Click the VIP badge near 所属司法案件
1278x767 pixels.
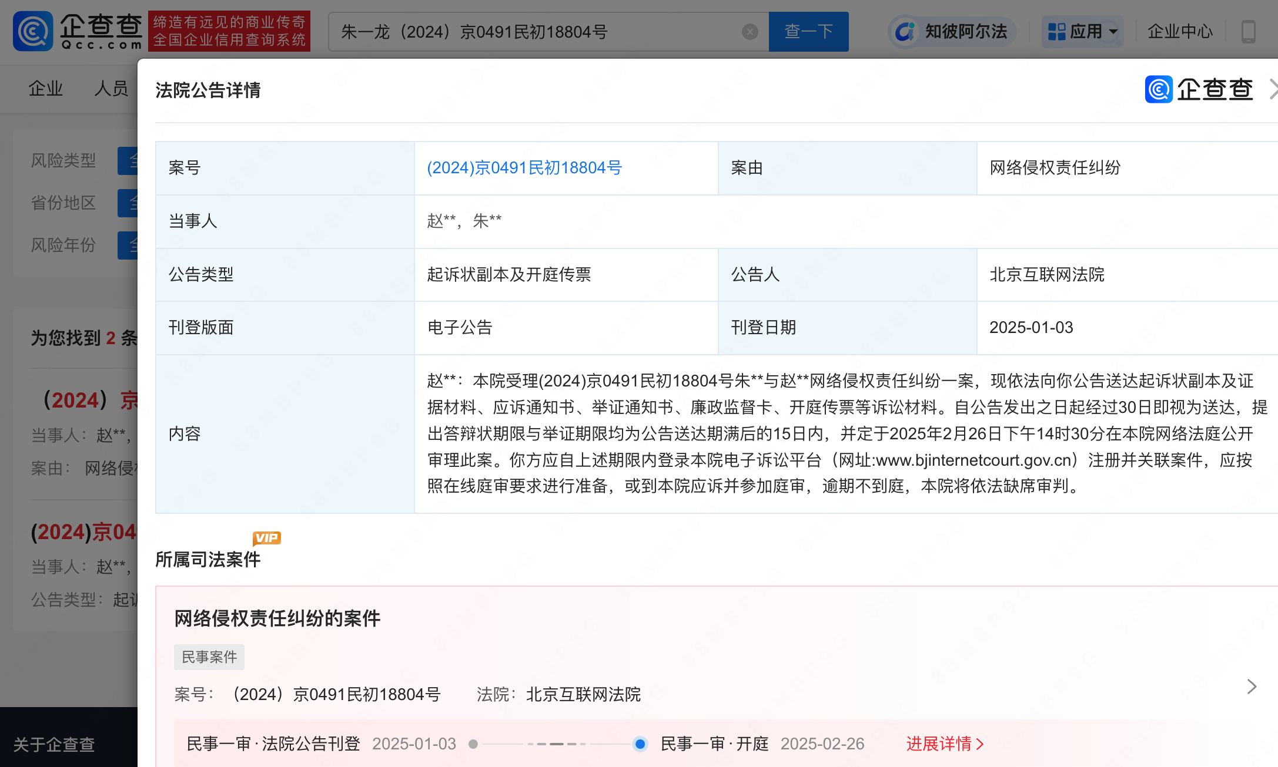tap(267, 538)
